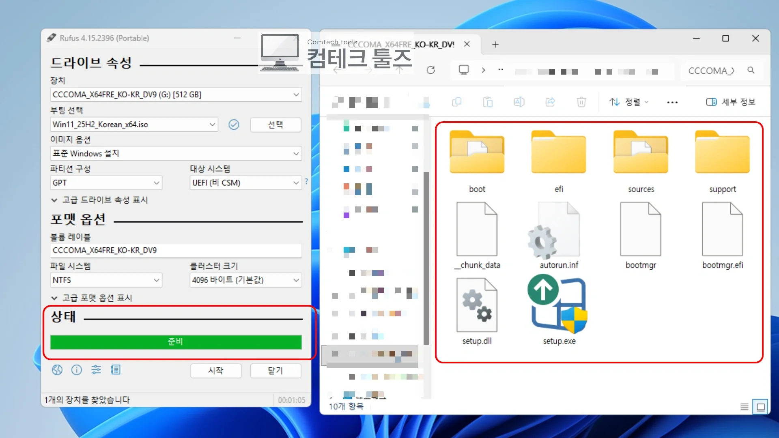779x438 pixels.
Task: Click the Explorer share toolbar icon
Action: pos(550,102)
